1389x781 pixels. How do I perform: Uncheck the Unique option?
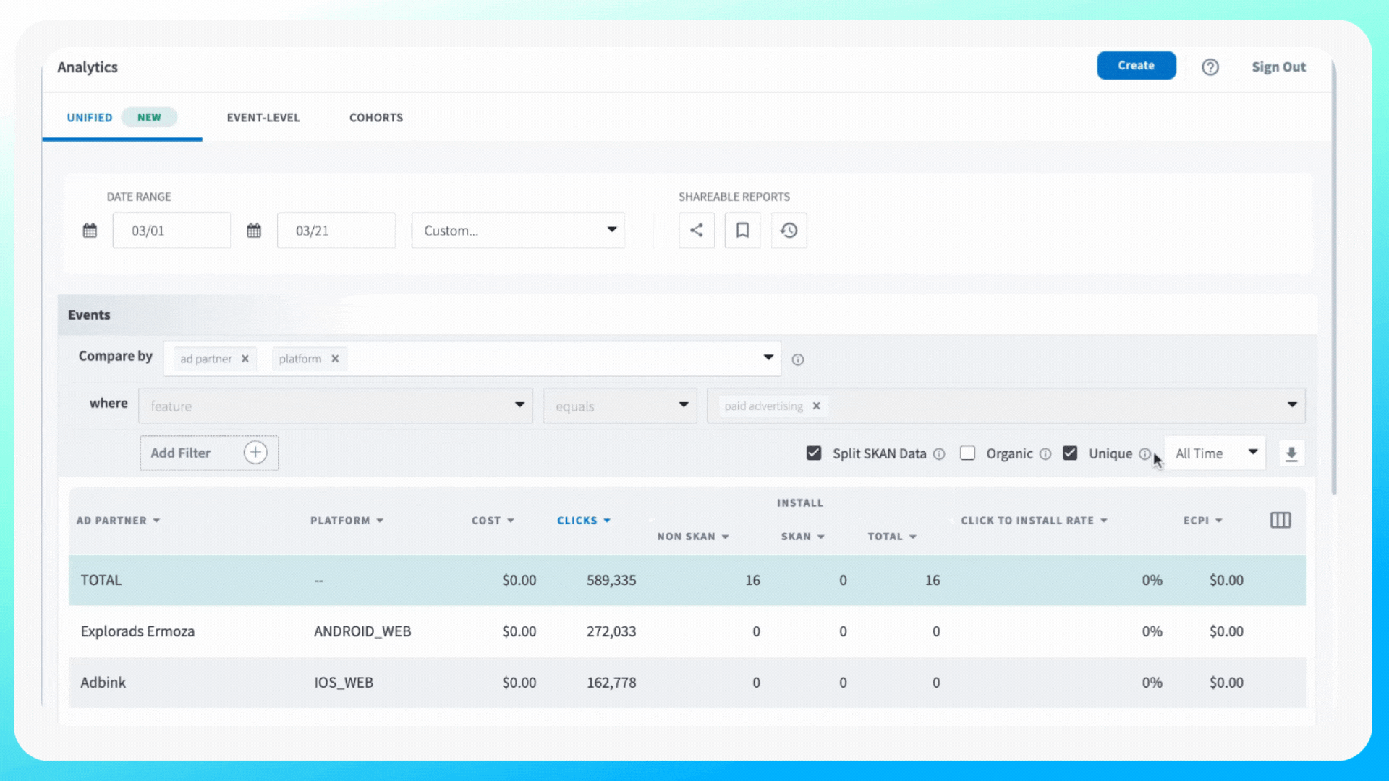pyautogui.click(x=1071, y=453)
